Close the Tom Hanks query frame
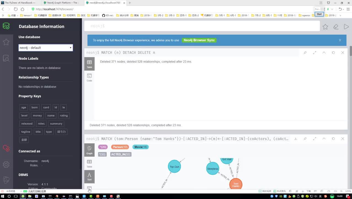The width and height of the screenshot is (352, 199). (x=343, y=139)
